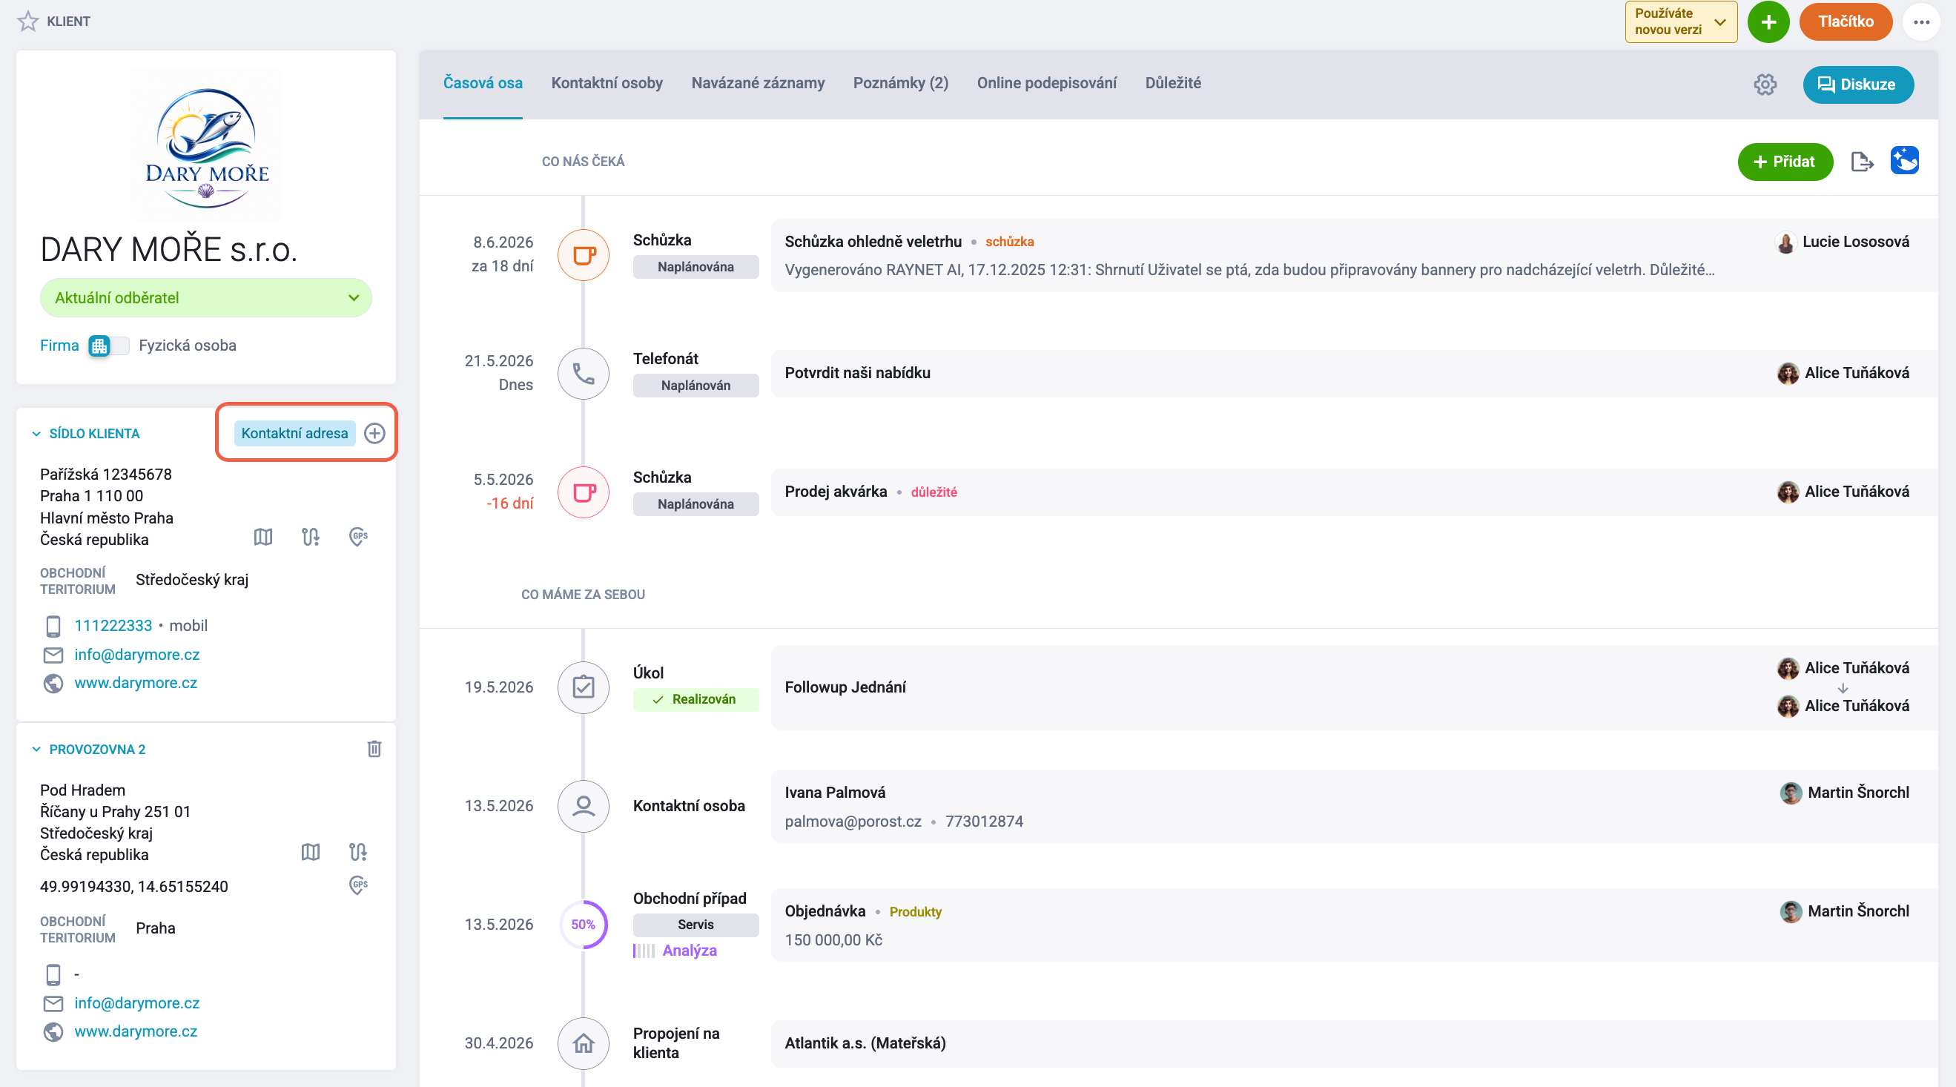Viewport: 1956px width, 1087px height.
Task: Switch to Kontaktní osoby tab
Action: 607,84
